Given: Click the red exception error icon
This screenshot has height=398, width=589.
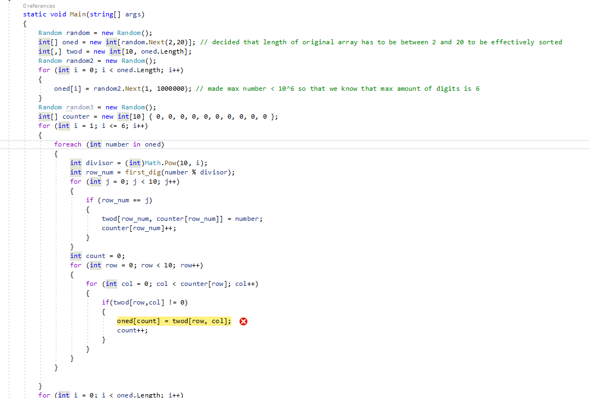Looking at the screenshot, I should click(243, 321).
